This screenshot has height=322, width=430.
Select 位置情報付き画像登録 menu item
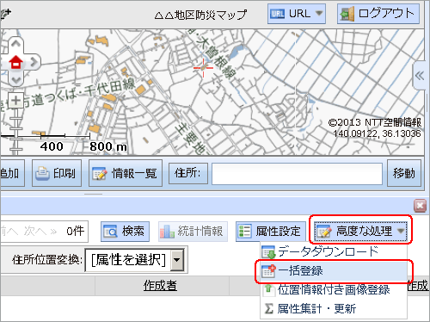(334, 289)
